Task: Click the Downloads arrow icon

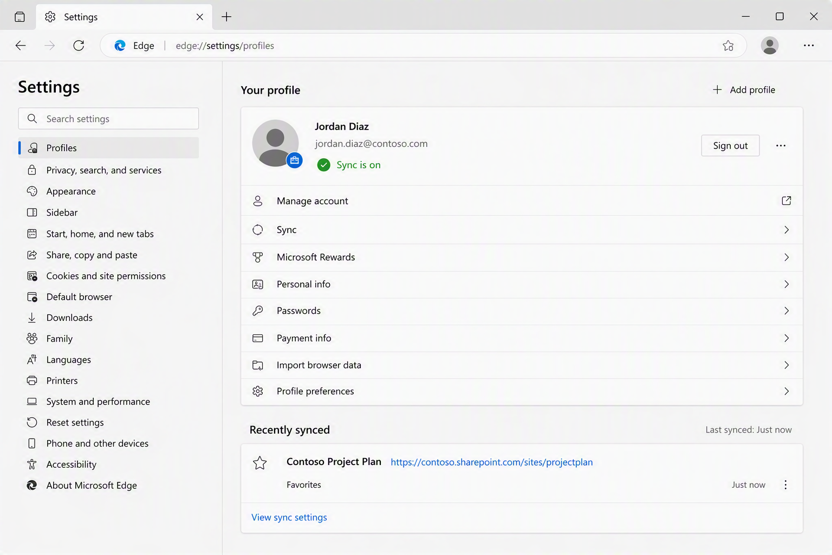Action: point(32,318)
